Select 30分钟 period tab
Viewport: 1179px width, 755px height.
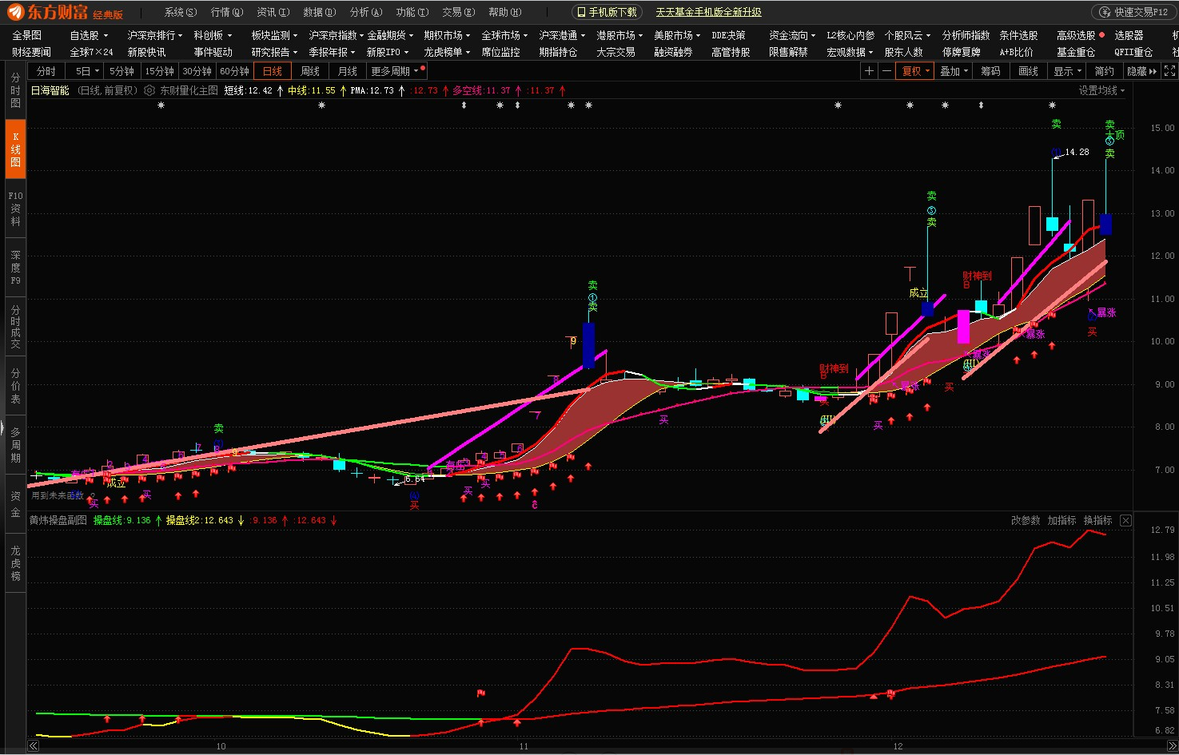197,71
